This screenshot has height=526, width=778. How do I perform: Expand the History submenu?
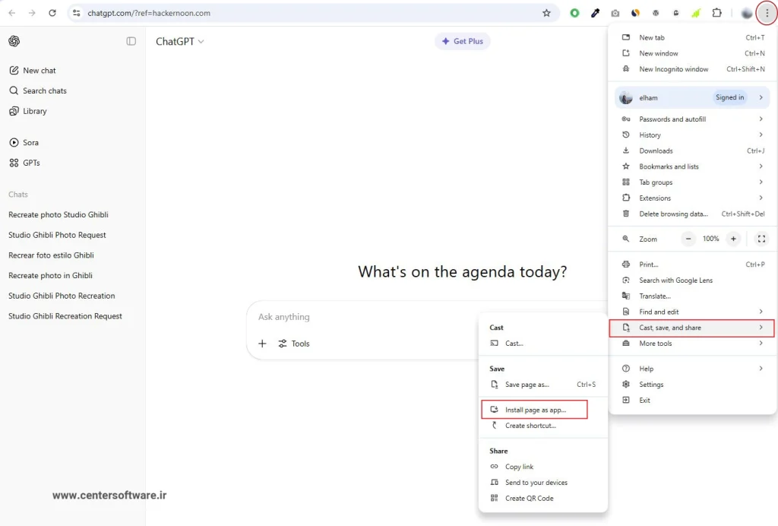tap(692, 135)
